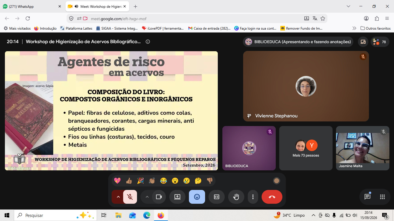394x221 pixels.
Task: Toggle the camera button
Action: point(159,197)
